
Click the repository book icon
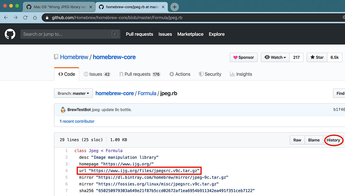pyautogui.click(x=56, y=57)
